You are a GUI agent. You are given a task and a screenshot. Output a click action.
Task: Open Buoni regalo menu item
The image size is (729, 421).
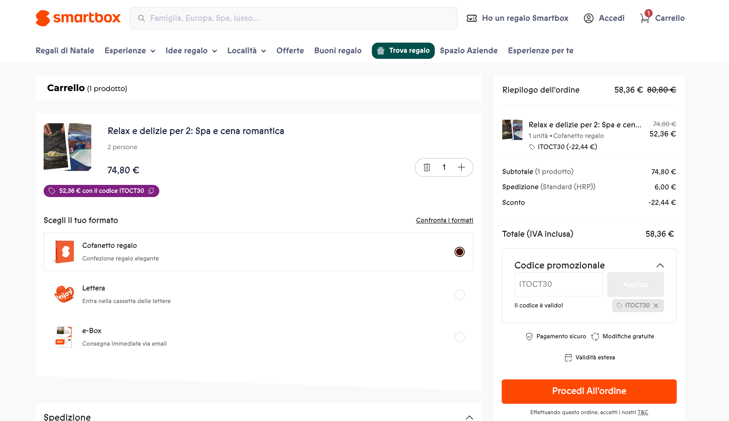(338, 51)
